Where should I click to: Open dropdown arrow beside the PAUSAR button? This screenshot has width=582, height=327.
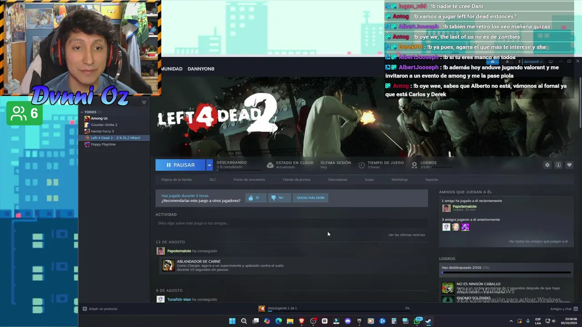click(x=209, y=165)
